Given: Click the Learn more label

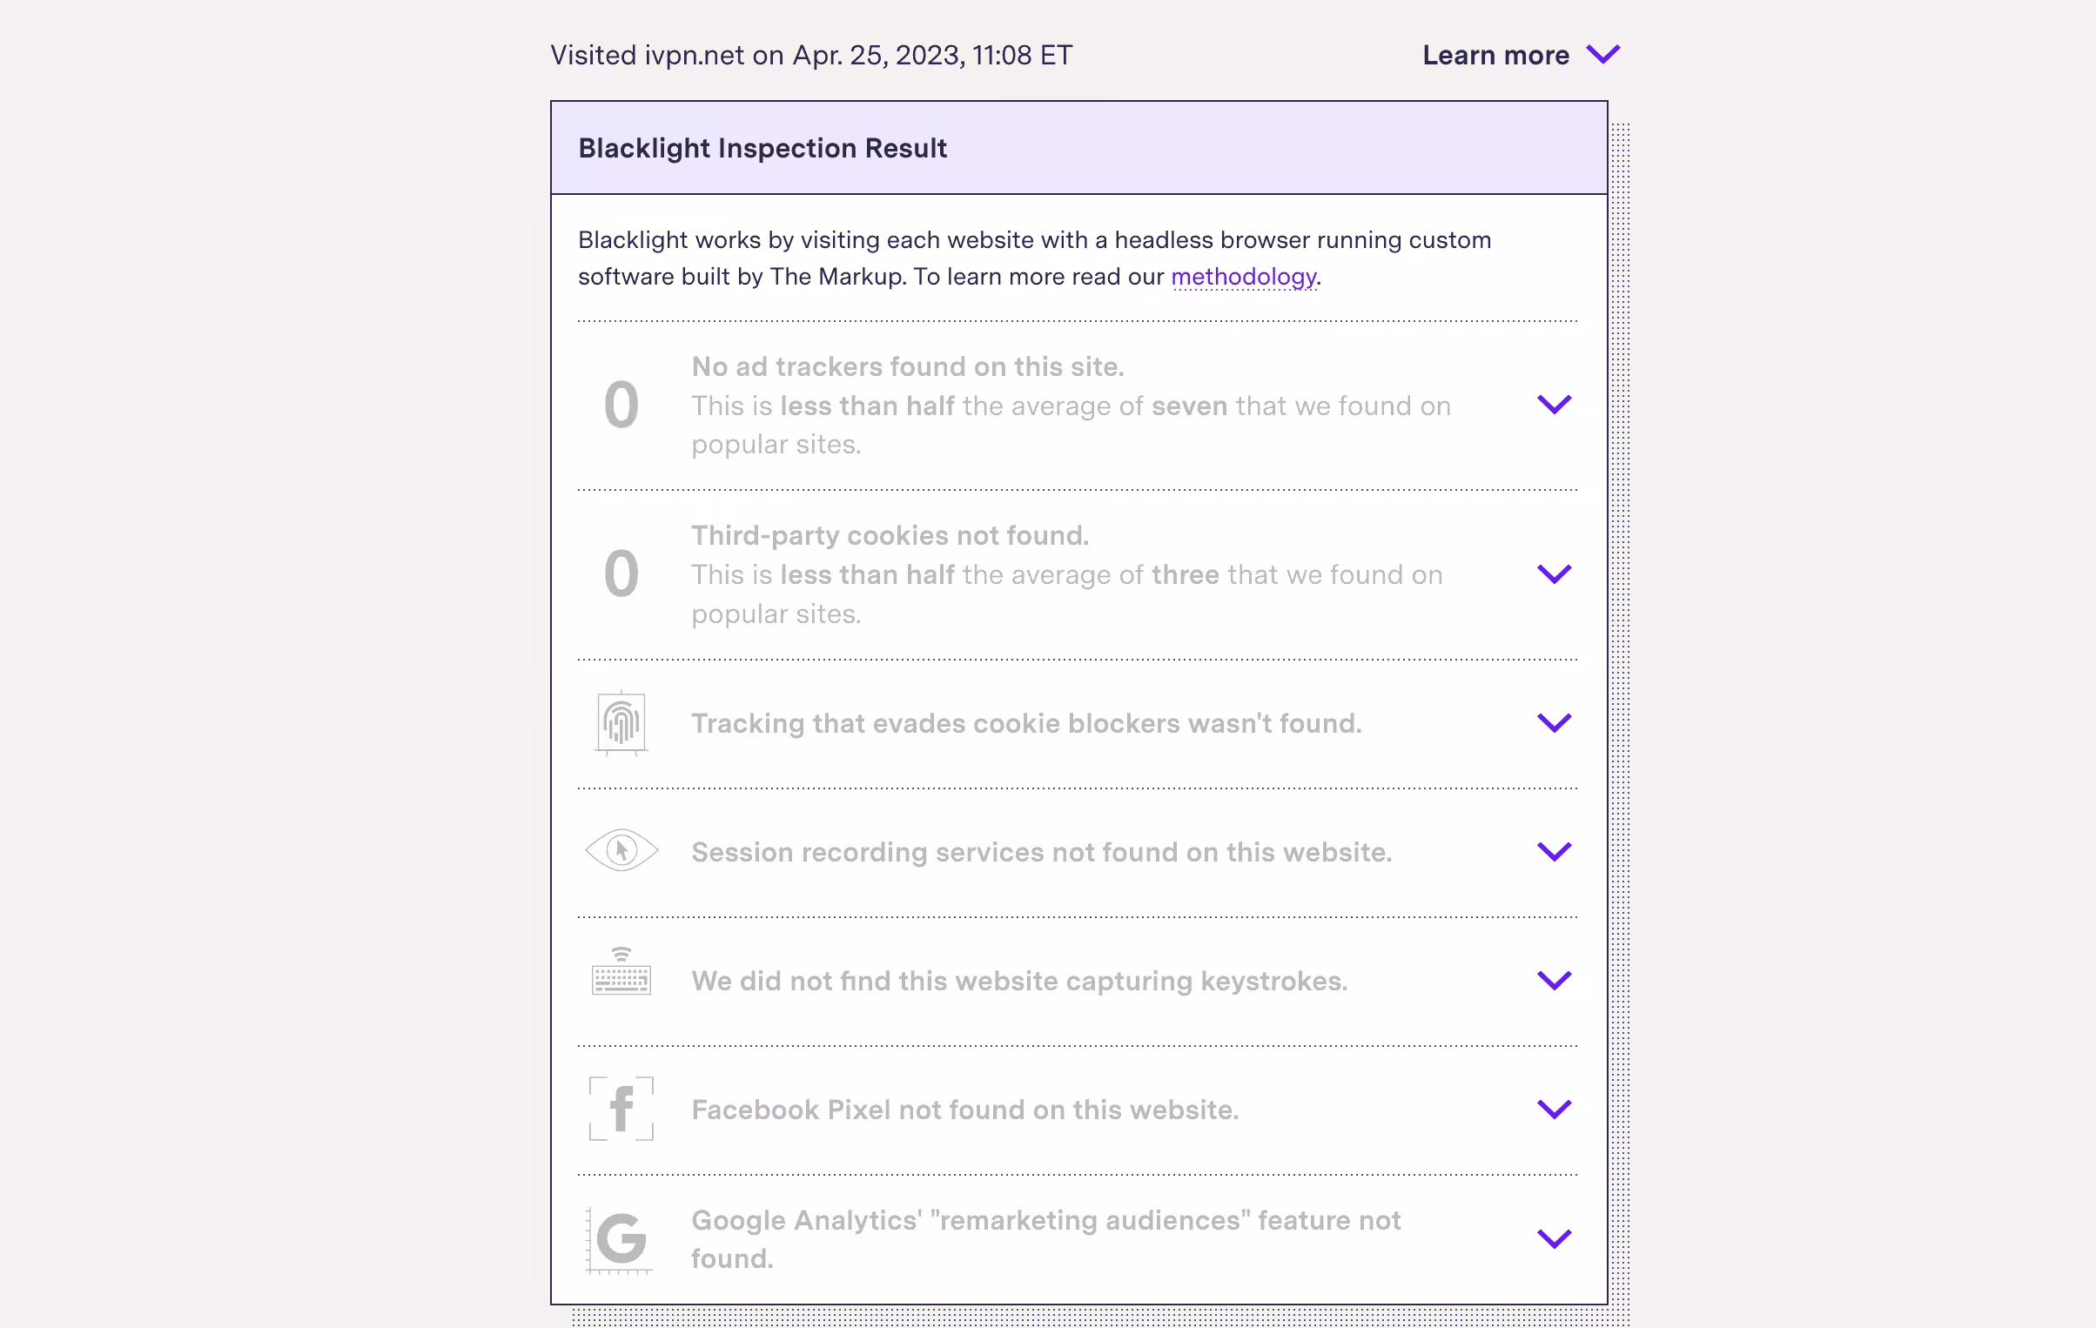Looking at the screenshot, I should [1495, 55].
